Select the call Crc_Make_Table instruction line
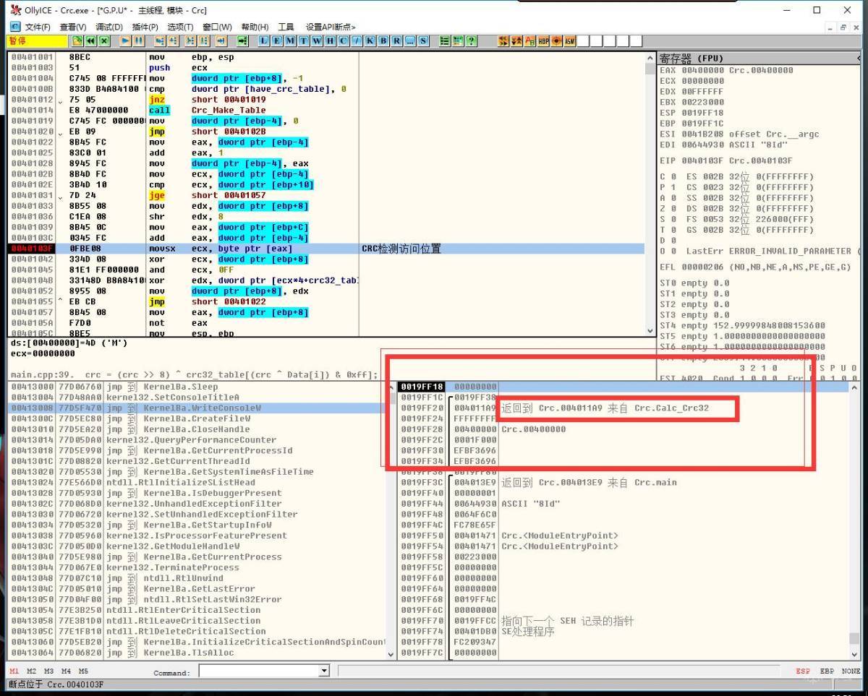 pos(325,110)
